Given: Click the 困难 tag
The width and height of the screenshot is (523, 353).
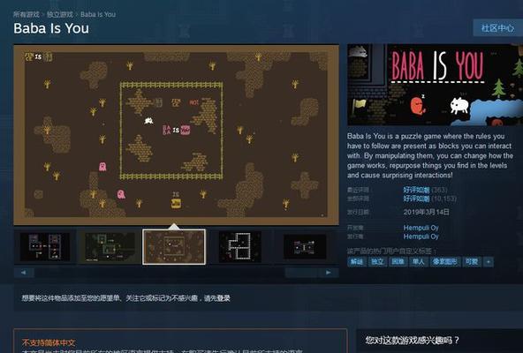Looking at the screenshot, I should tap(398, 262).
